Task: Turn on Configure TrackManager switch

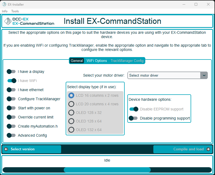Action: pyautogui.click(x=11, y=99)
